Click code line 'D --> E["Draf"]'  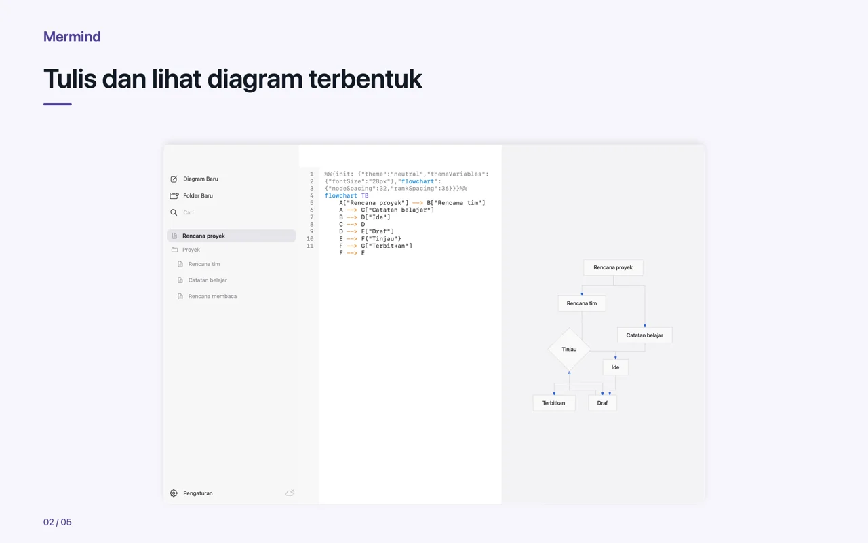click(x=366, y=231)
